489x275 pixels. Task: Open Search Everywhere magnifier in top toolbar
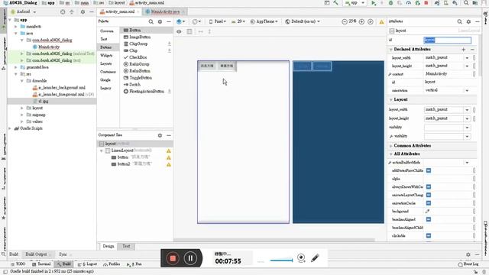(466, 3)
